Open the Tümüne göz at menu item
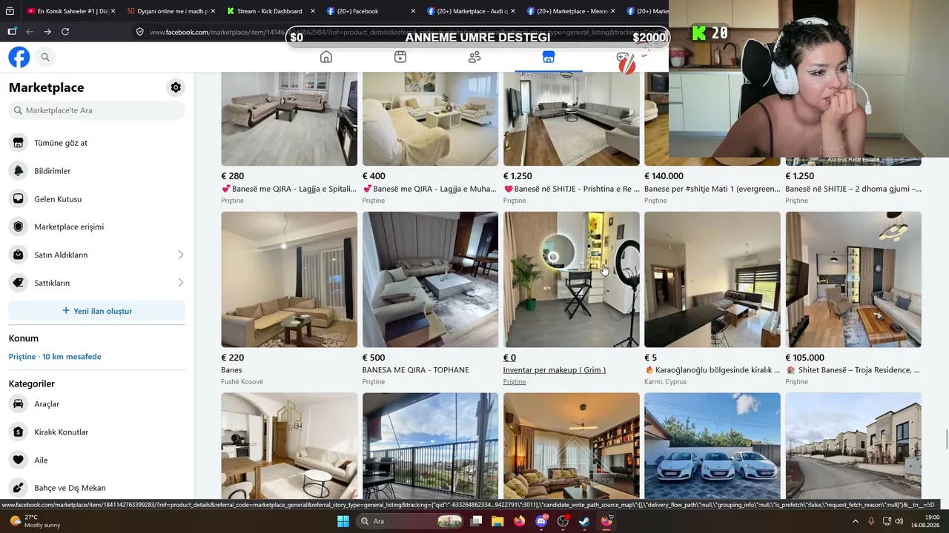The height and width of the screenshot is (533, 949). point(97,143)
